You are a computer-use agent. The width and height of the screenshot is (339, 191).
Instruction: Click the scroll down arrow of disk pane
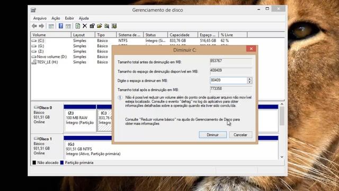(x=282, y=157)
